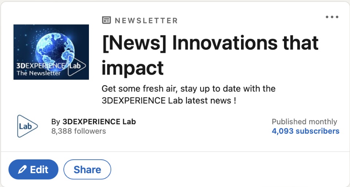Click the Published monthly text
350x187 pixels.
coord(304,122)
